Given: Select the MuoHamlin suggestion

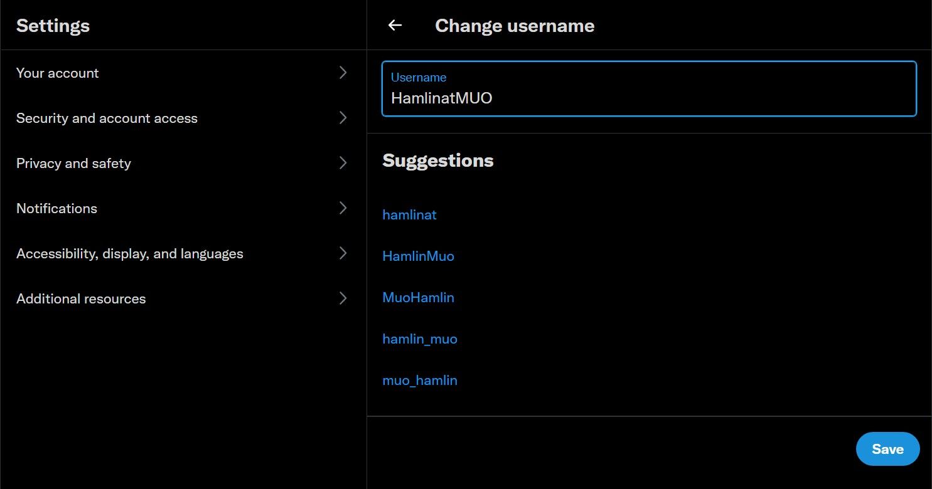Looking at the screenshot, I should pos(418,297).
